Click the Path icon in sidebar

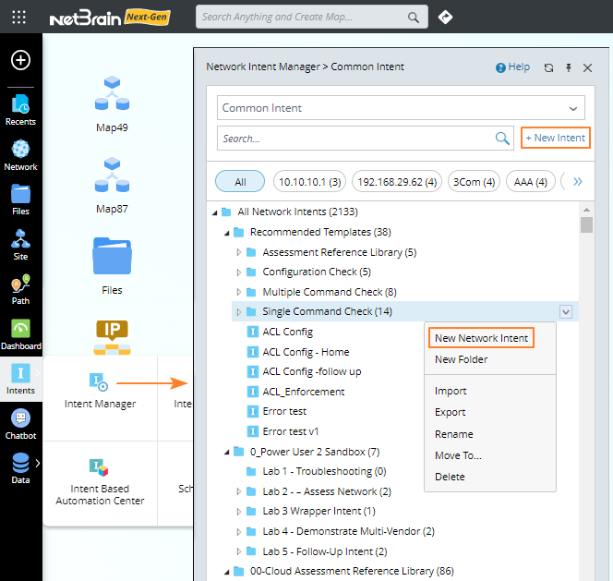20,288
